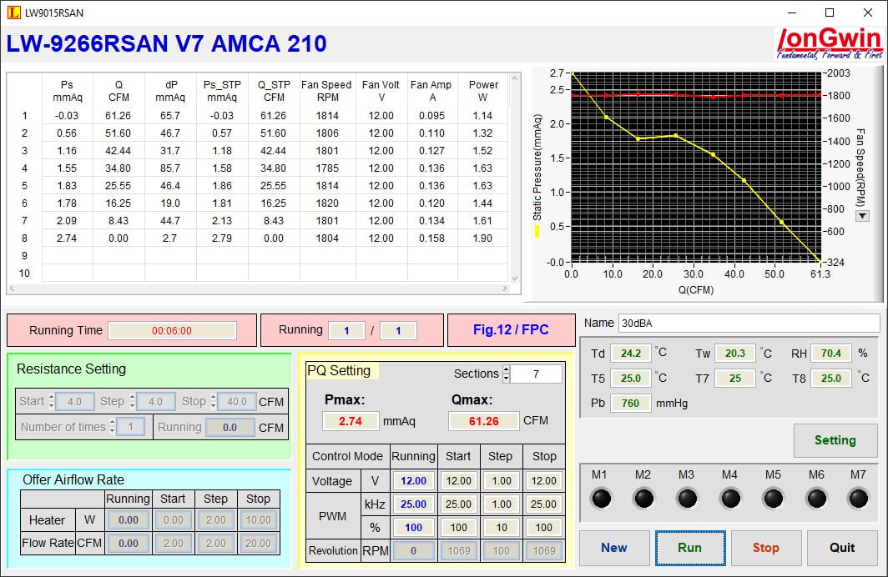Click the LW9015RSAN app icon in title bar

click(13, 12)
